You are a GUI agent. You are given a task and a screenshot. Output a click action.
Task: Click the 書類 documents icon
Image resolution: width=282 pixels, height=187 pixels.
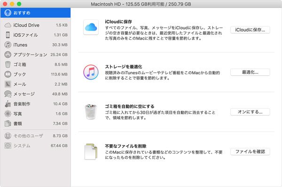tap(8, 124)
